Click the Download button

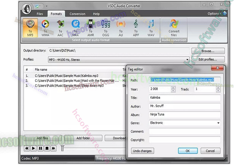(115, 138)
